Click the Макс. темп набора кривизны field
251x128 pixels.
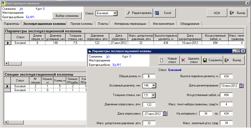(226, 104)
